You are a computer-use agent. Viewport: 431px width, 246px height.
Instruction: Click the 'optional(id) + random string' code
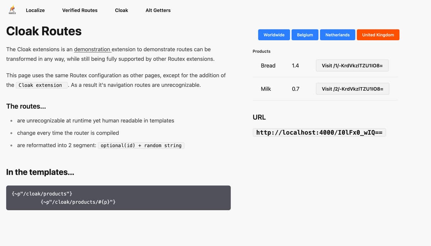click(x=141, y=145)
